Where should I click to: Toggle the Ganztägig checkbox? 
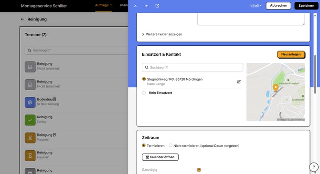click(x=199, y=170)
